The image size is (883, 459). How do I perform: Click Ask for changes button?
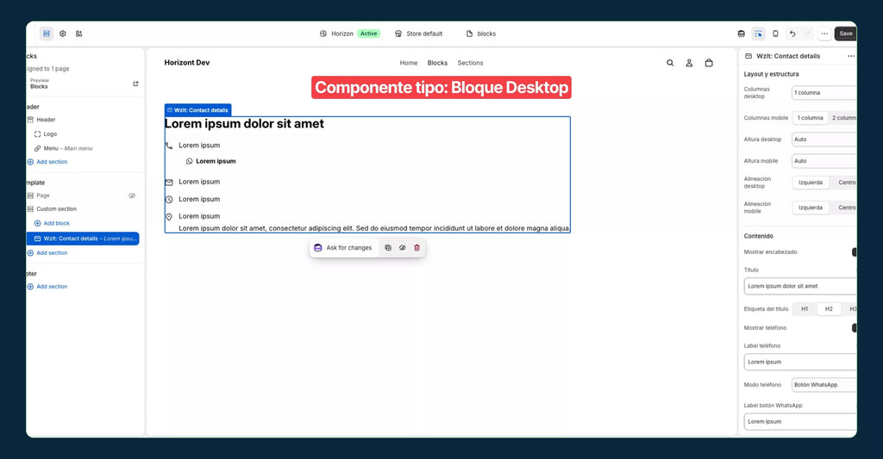pyautogui.click(x=343, y=247)
